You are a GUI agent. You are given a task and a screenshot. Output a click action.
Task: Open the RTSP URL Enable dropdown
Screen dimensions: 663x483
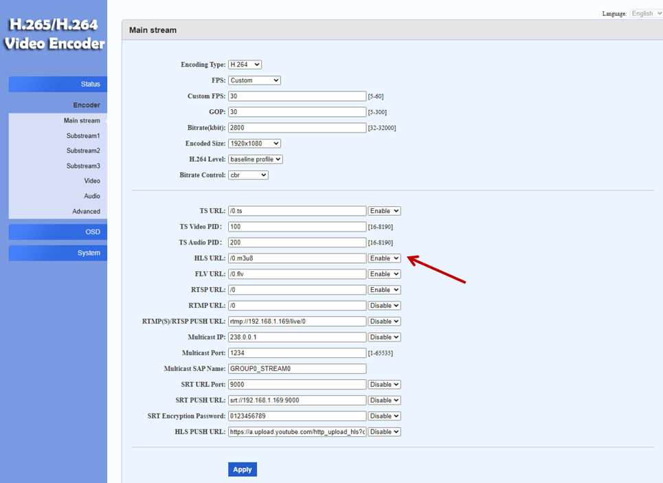coord(384,290)
